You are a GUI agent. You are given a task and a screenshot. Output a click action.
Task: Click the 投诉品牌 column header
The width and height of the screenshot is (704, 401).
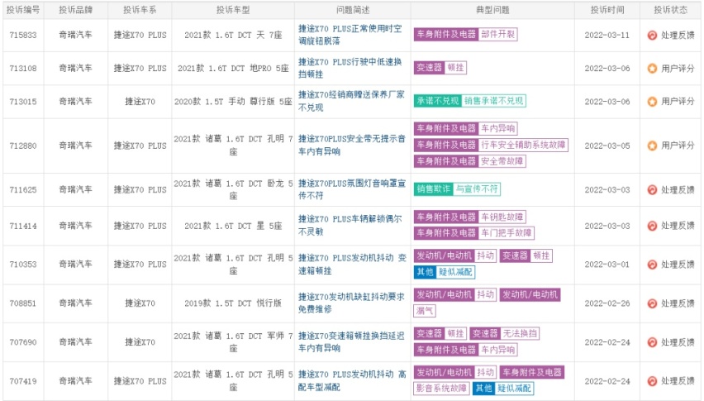tap(75, 10)
